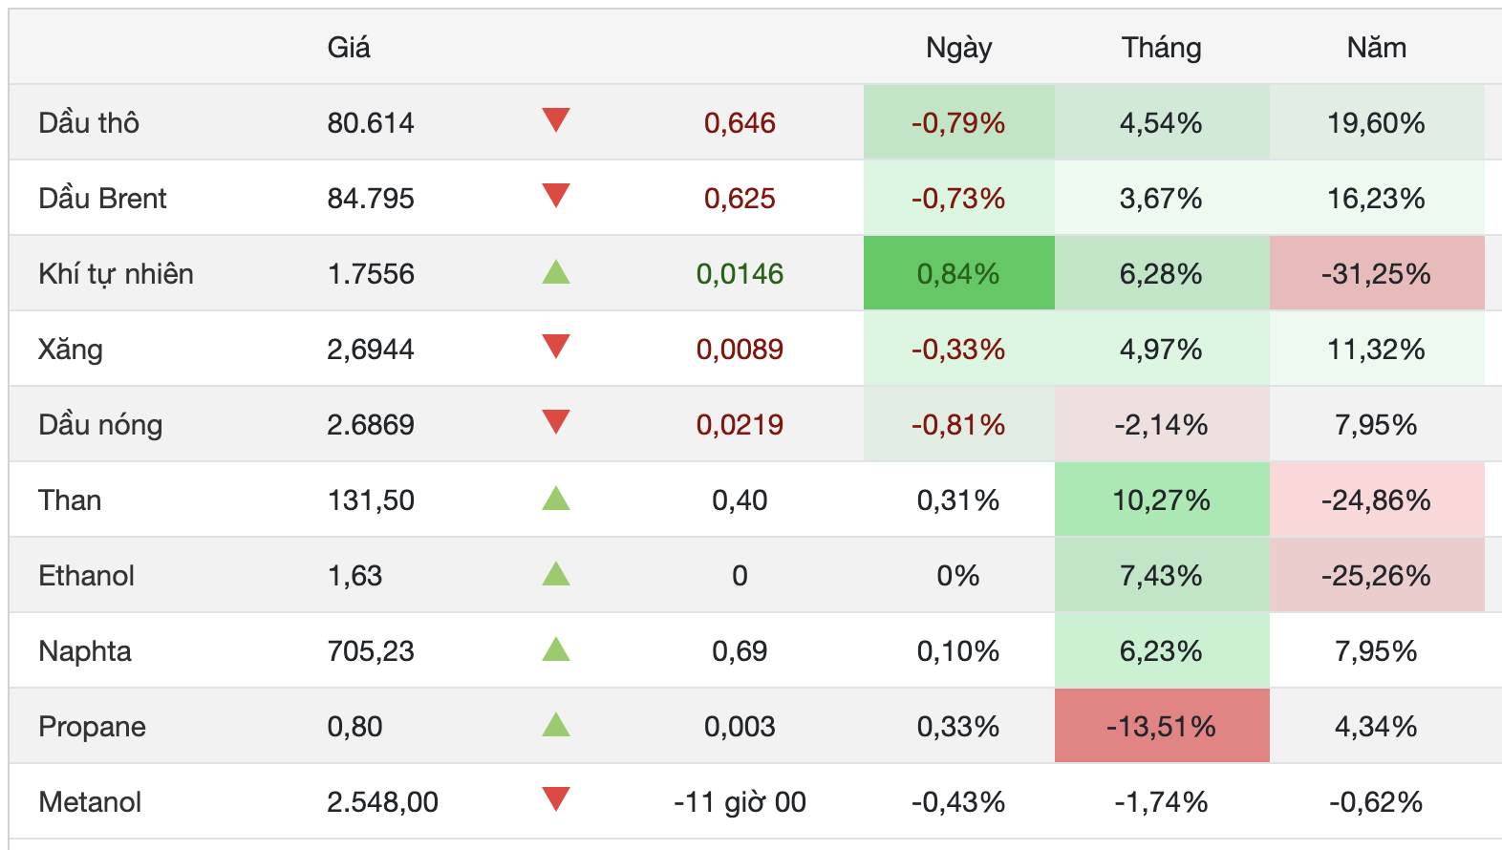Sort by the Giá column header
The height and width of the screenshot is (850, 1502).
[x=349, y=48]
